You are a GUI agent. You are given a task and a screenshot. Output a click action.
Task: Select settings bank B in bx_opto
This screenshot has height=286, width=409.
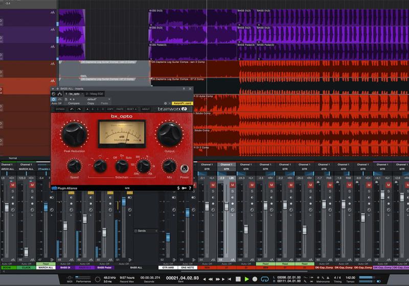coord(93,109)
